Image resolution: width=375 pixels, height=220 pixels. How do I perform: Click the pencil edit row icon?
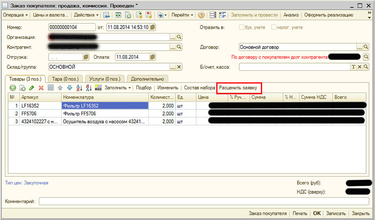pos(32,88)
